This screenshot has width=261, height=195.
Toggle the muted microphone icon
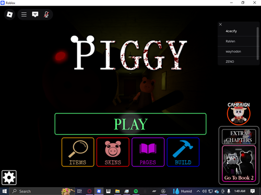point(46,15)
